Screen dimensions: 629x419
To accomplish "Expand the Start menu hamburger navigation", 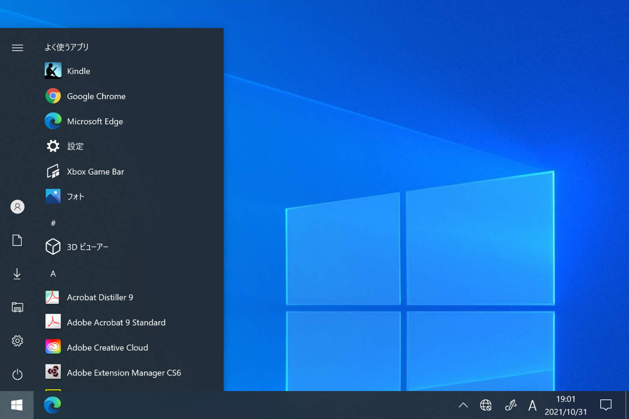I will (x=17, y=48).
